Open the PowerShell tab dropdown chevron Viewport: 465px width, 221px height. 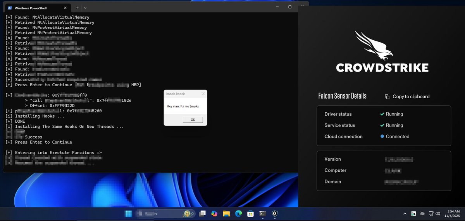pos(85,8)
